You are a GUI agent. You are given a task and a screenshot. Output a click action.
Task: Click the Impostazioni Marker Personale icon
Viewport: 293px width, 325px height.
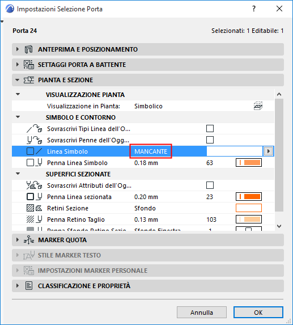tap(28, 271)
